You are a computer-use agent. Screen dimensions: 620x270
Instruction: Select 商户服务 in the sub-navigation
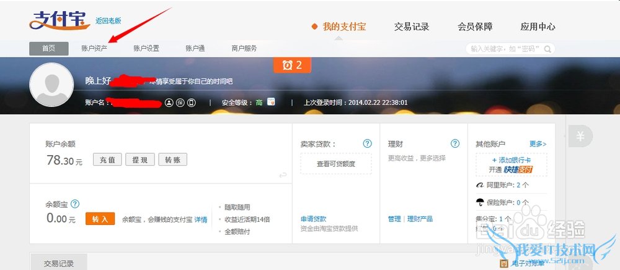244,48
